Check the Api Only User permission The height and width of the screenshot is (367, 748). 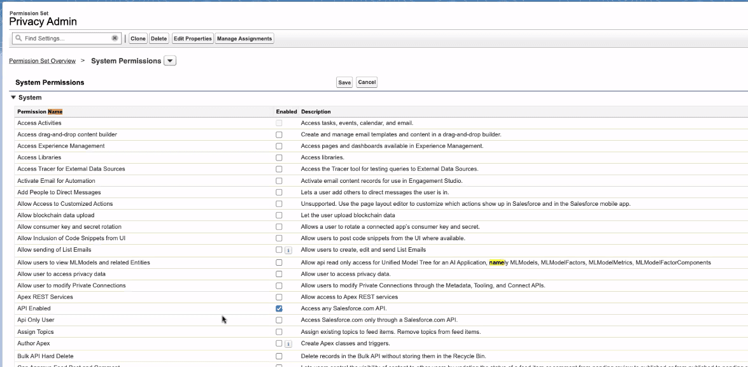(x=278, y=320)
